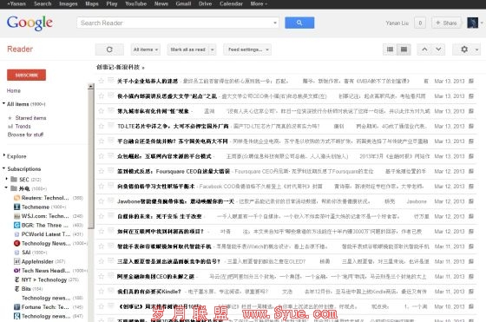
Task: Open Trends in the sidebar
Action: 23,126
